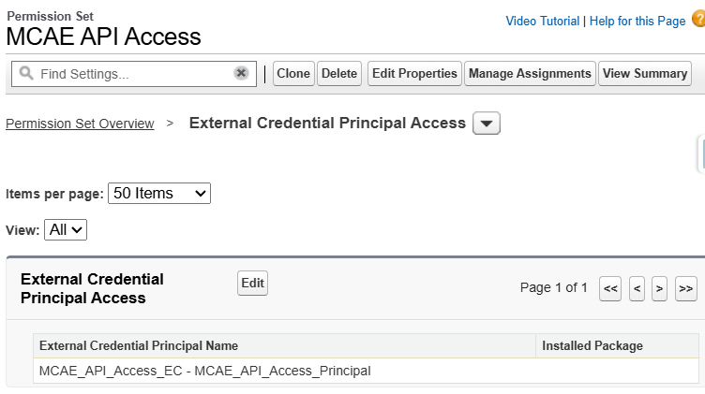
Task: Expand the View filter dropdown
Action: 66,229
